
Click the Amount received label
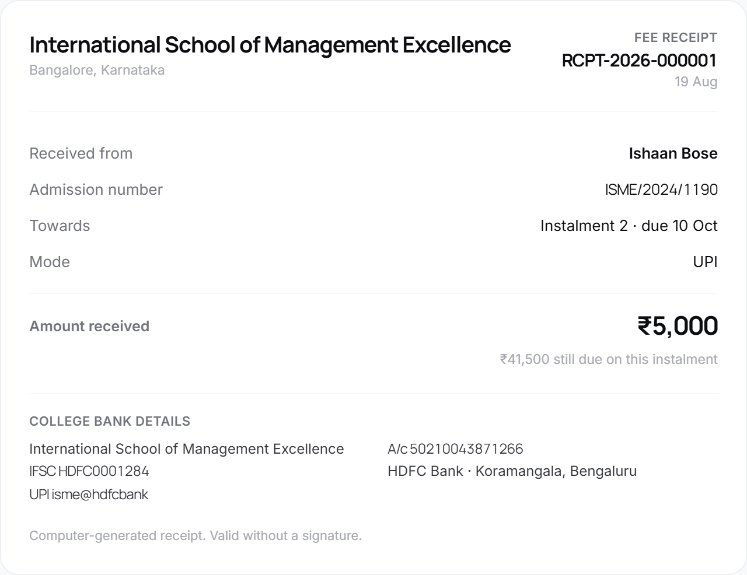point(89,326)
